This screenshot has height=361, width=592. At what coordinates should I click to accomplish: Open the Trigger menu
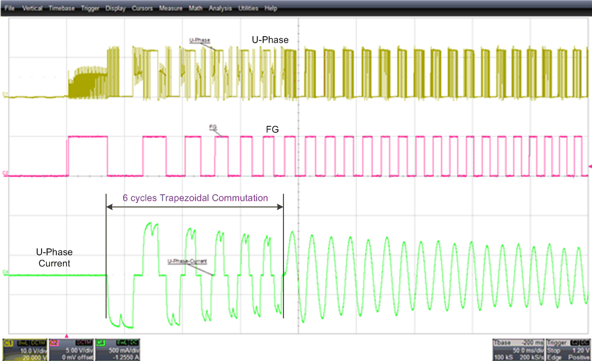(90, 9)
